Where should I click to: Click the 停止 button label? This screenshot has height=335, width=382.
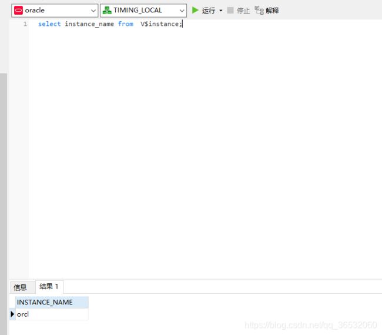coord(243,11)
